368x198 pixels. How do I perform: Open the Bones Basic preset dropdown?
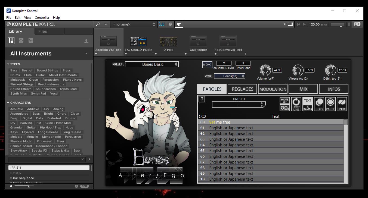point(151,64)
